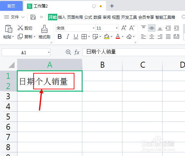
Task: Switch to the 首页 home tab
Action: pos(11,6)
